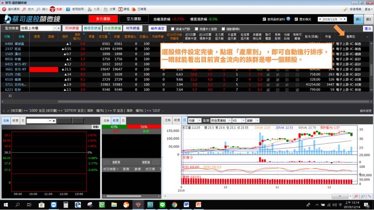
Task: Open the articles (文章) document icon
Action: [x=106, y=9]
